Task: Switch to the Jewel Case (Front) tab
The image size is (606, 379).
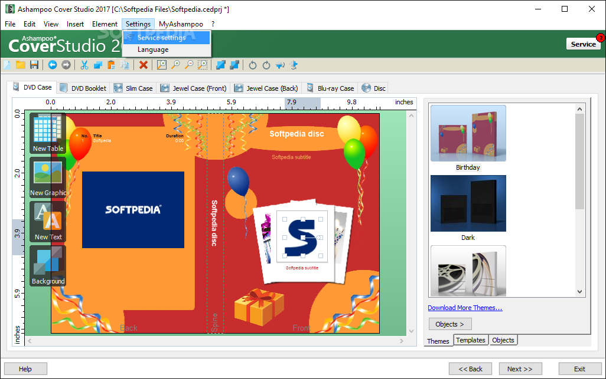Action: point(193,88)
